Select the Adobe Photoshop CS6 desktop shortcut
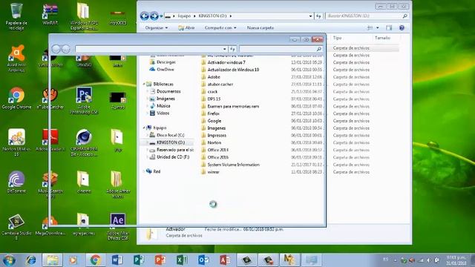Viewport: 475px width, 267px height. pos(84,101)
